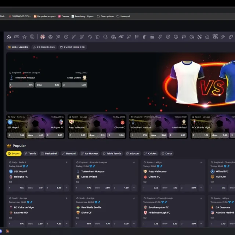235x235 pixels.
Task: Select the Greyhound racing icon
Action: point(223,37)
